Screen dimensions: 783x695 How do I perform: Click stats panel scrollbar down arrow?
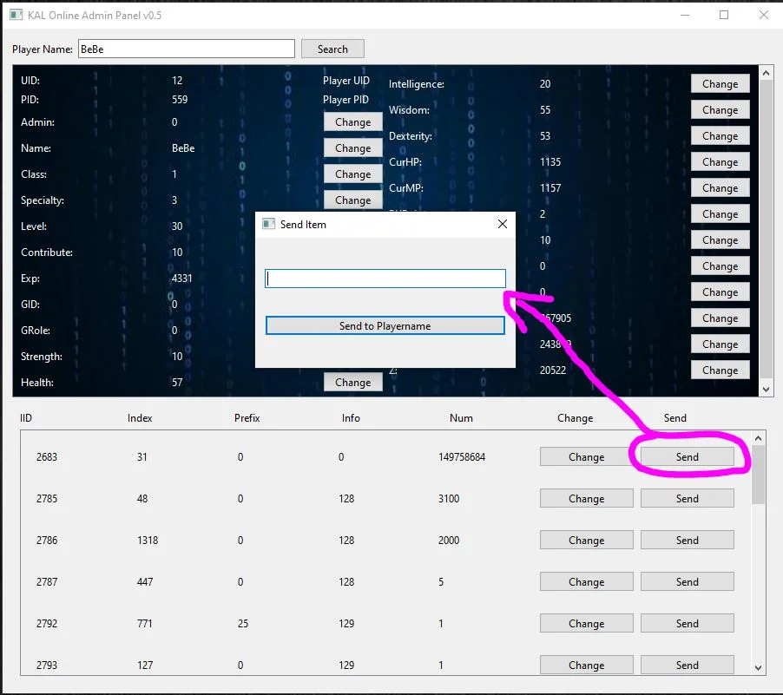(766, 389)
